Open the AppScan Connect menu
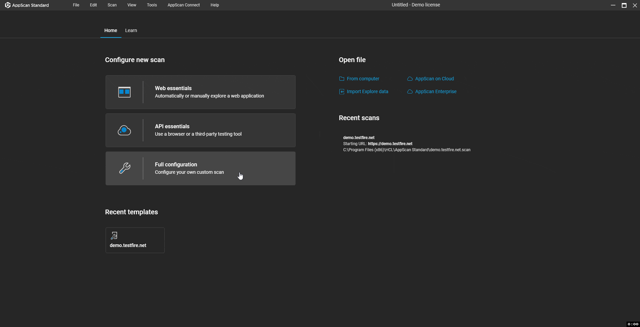 [x=184, y=5]
